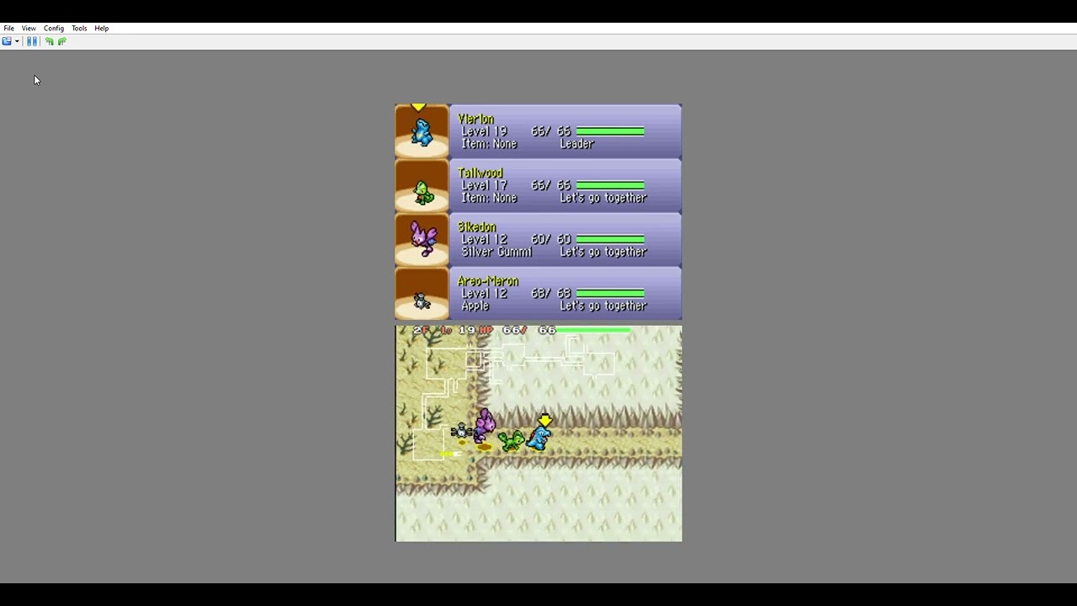Viewport: 1077px width, 606px height.
Task: Open the Tools menu
Action: click(79, 28)
